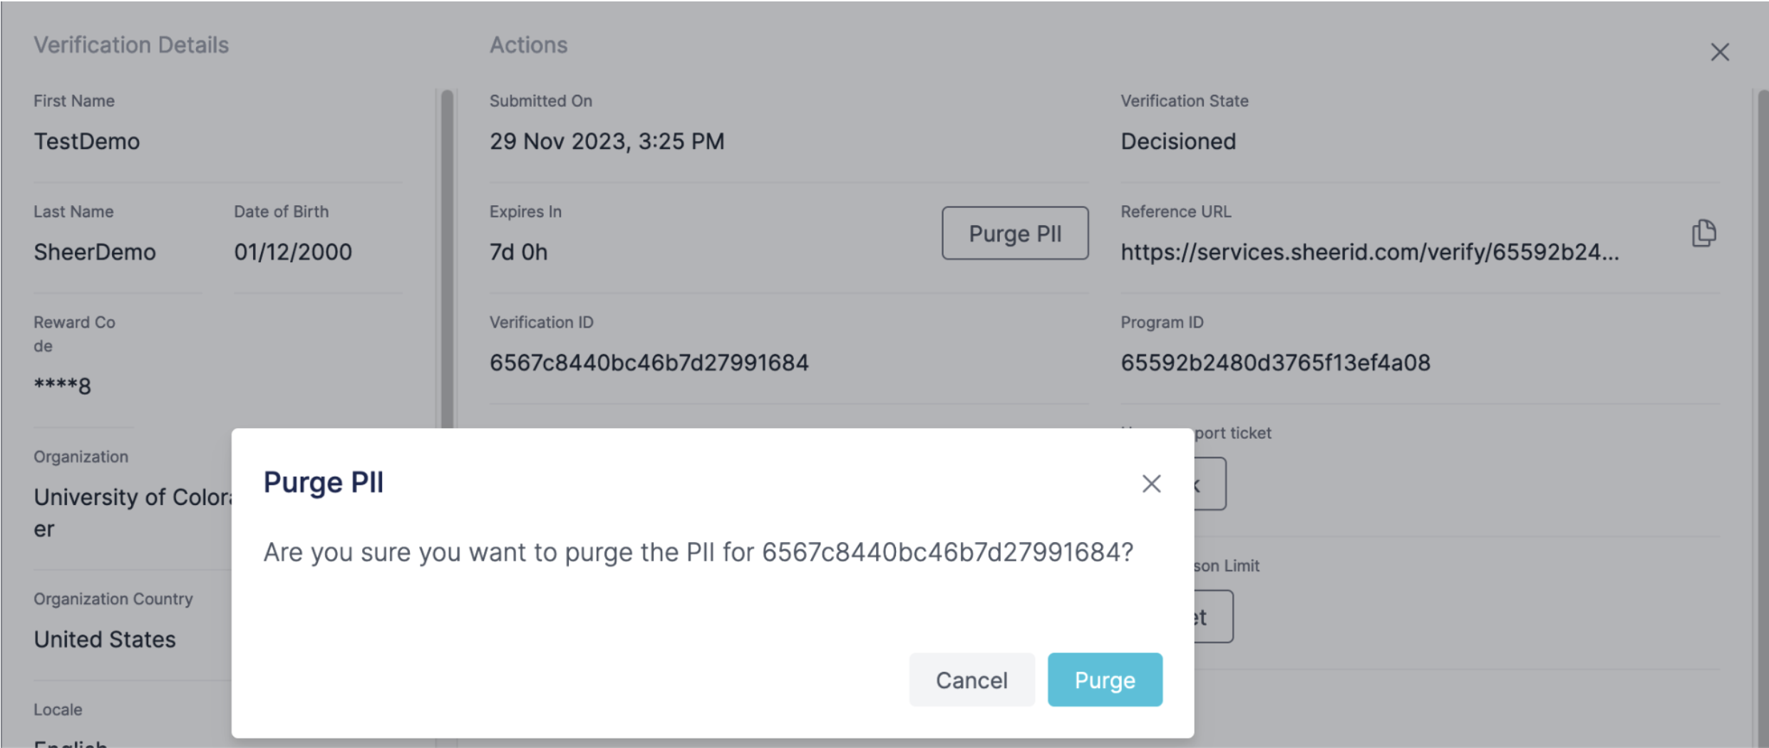Click the United States country value
1769x748 pixels.
pyautogui.click(x=105, y=640)
